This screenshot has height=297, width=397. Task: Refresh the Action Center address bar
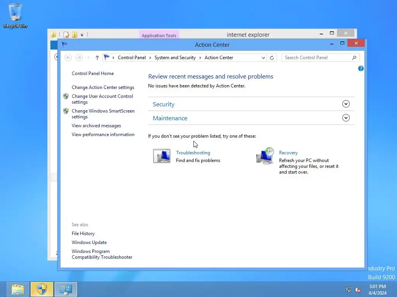[x=272, y=58]
